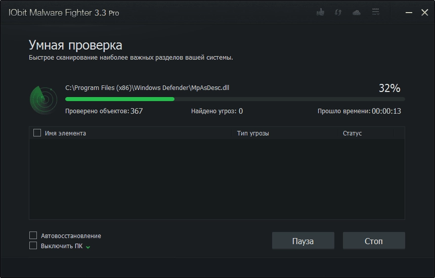Click the Прошло времени 00:00:13 timer
The image size is (435, 278).
click(x=359, y=111)
